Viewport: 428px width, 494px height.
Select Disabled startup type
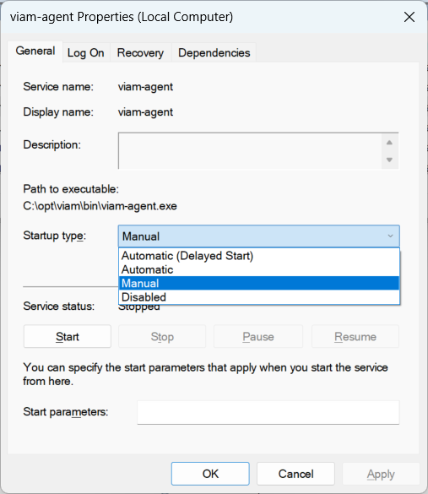[259, 296]
